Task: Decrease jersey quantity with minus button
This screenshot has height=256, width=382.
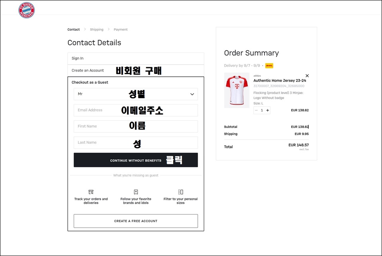Action: (256, 110)
